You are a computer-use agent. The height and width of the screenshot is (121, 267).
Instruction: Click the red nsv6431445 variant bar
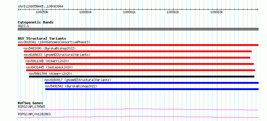pyautogui.click(x=140, y=70)
